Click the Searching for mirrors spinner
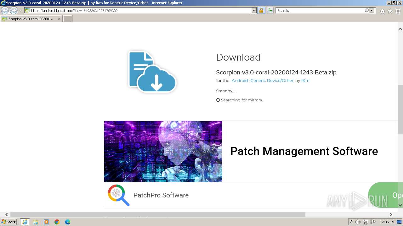Image resolution: width=403 pixels, height=226 pixels. pos(218,100)
